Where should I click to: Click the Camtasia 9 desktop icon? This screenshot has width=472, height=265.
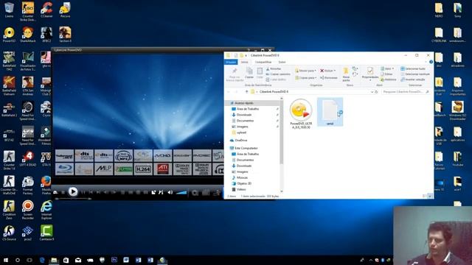coord(46,233)
